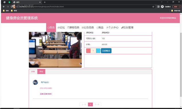The width and height of the screenshot is (182, 109).
Task: Increase quantity with the plus button
Action: (x=98, y=51)
